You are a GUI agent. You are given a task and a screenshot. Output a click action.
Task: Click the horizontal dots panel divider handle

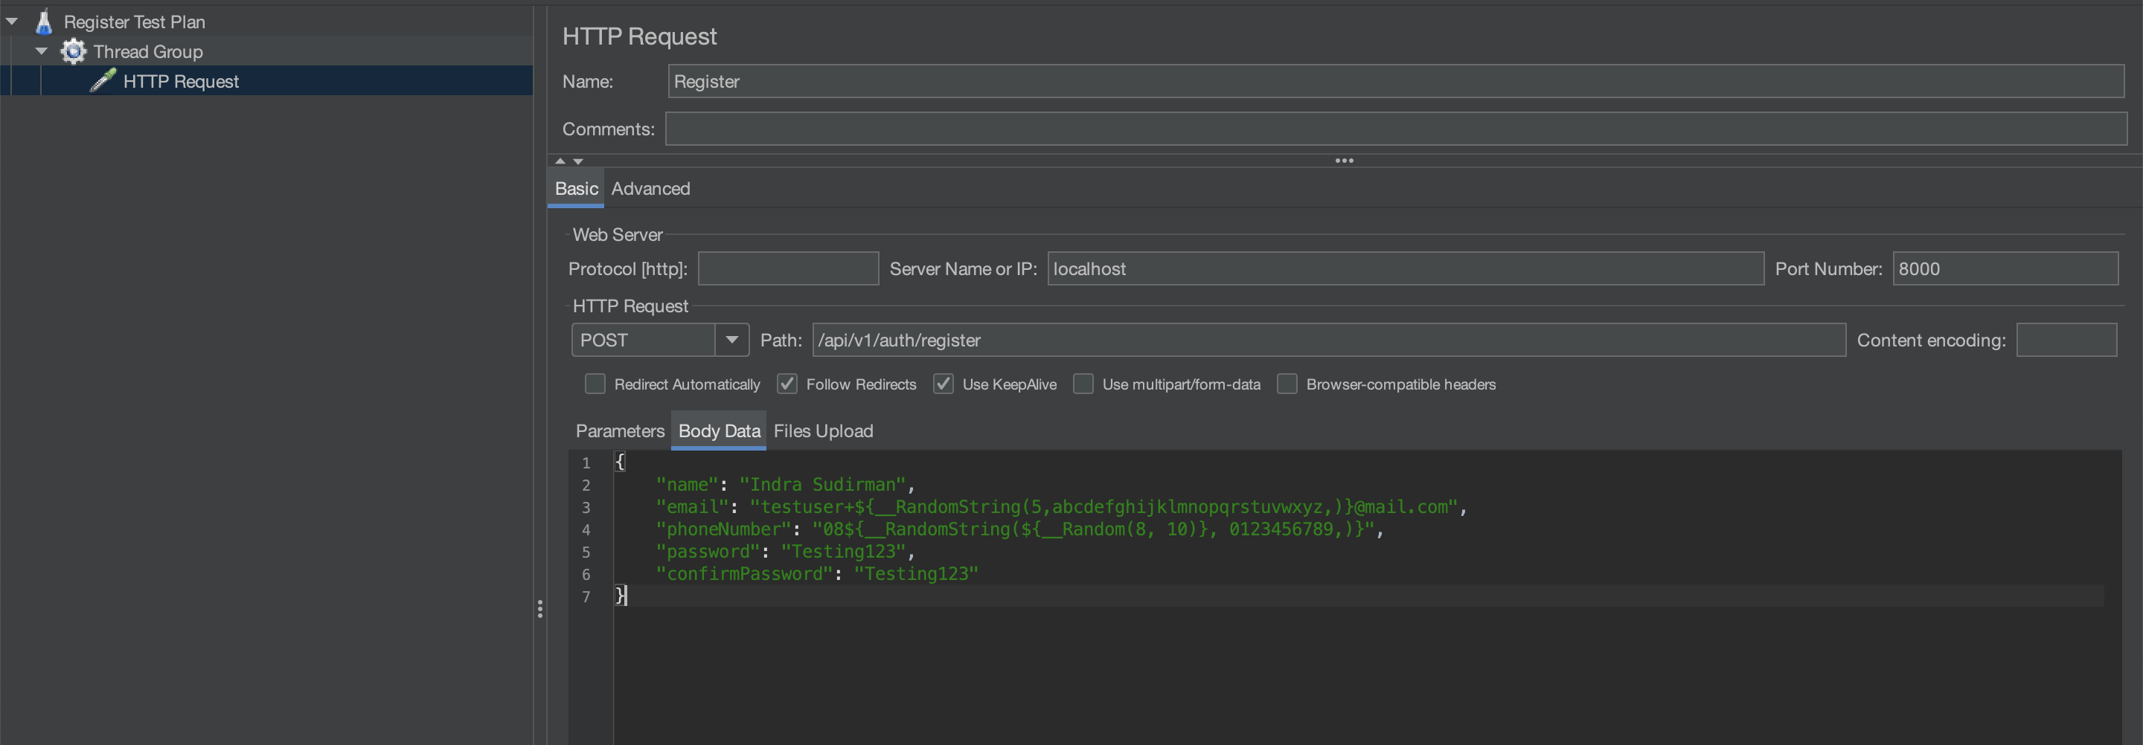click(1344, 161)
